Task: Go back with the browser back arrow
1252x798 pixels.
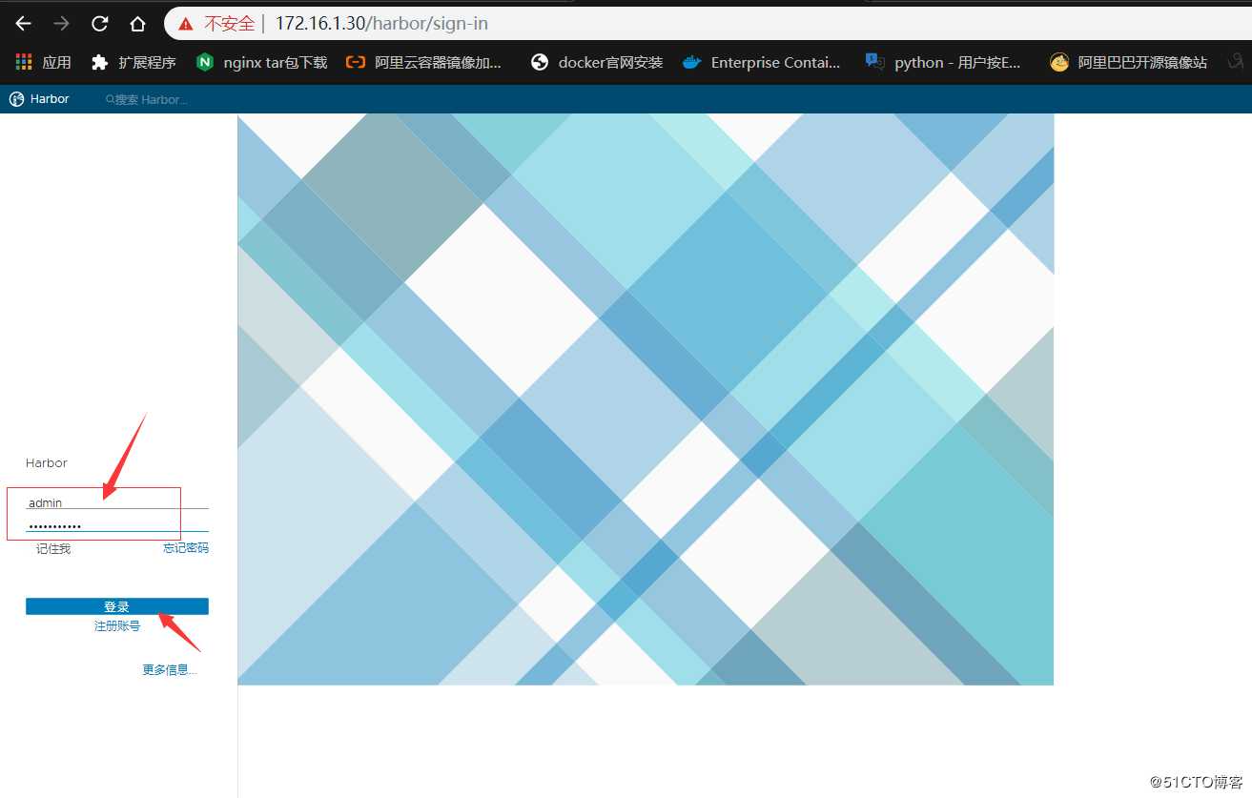Action: (24, 24)
